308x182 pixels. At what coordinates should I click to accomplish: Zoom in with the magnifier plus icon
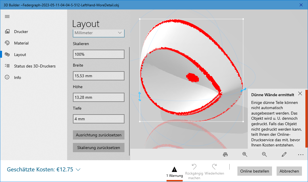click(x=245, y=154)
